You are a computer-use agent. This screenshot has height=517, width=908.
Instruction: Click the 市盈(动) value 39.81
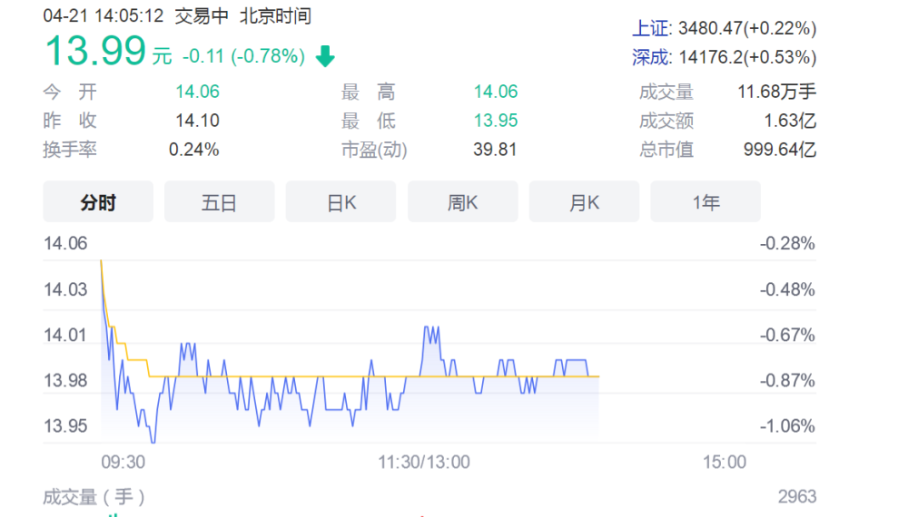pos(495,150)
